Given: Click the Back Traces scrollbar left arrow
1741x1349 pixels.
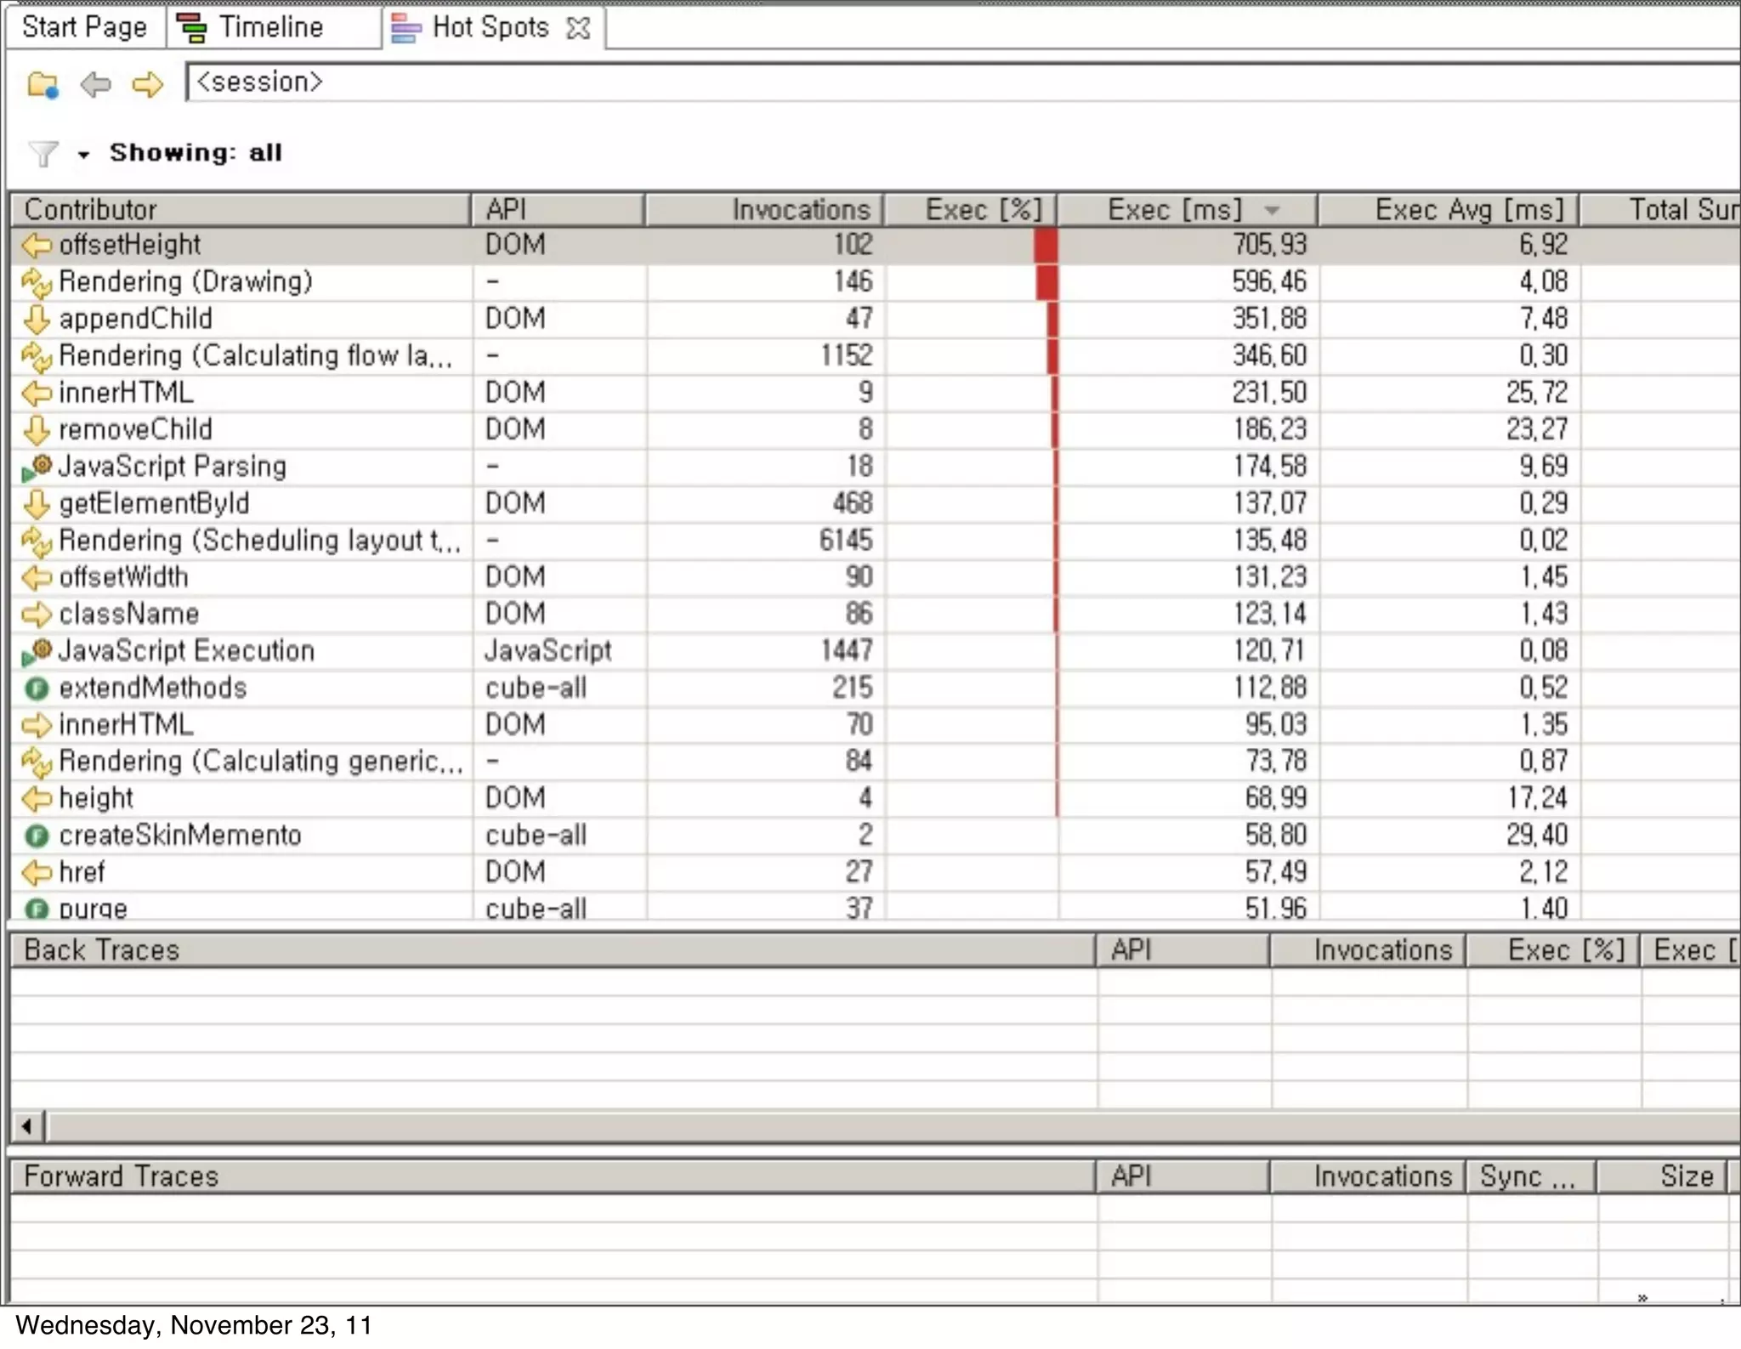Looking at the screenshot, I should pos(27,1127).
